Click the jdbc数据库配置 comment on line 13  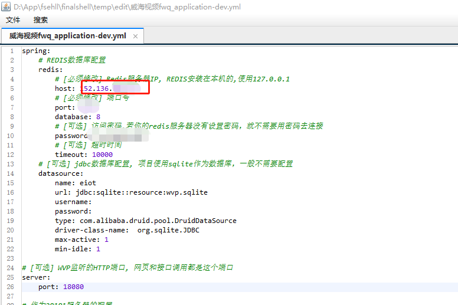coord(166,164)
